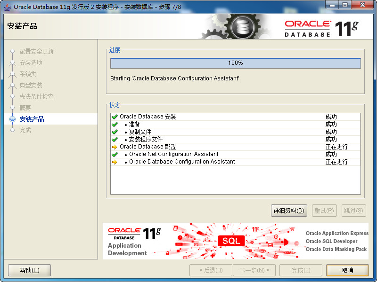Select the active 安装产品 step in sidebar
Screen dimensions: 377x282
(32, 119)
